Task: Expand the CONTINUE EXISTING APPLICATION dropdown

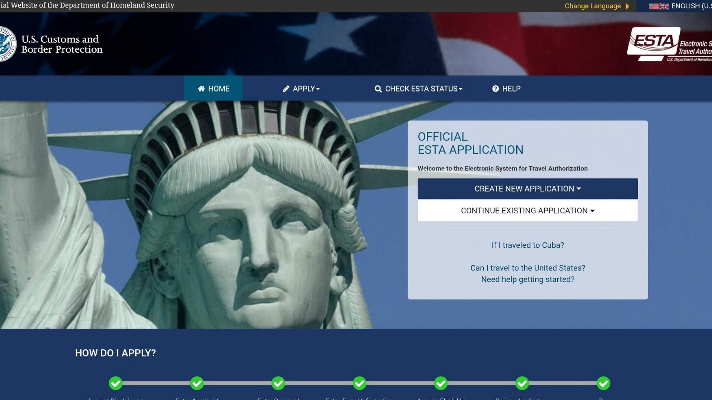Action: click(x=528, y=211)
